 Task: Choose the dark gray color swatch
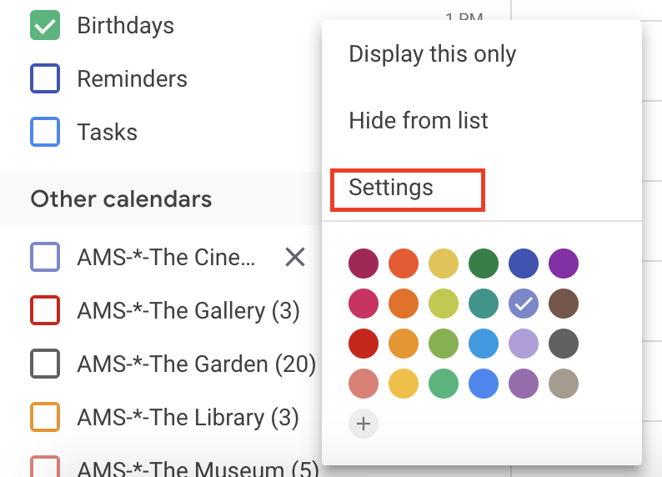coord(563,344)
